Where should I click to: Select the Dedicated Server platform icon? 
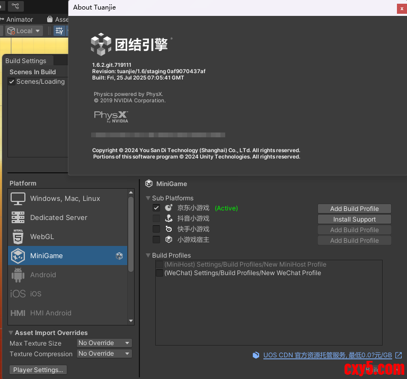pos(18,218)
